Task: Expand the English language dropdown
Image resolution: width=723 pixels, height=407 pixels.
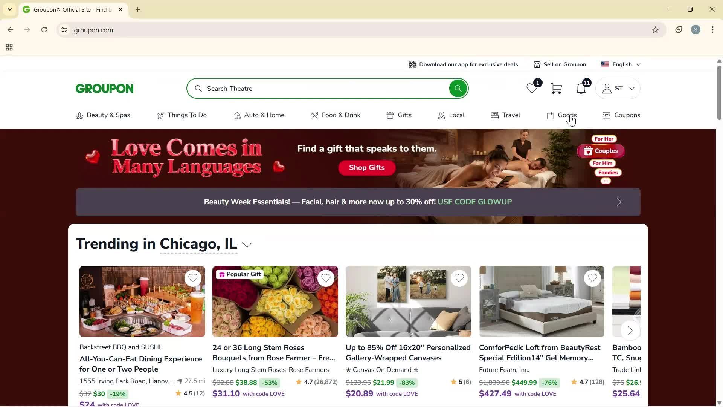Action: pyautogui.click(x=621, y=64)
